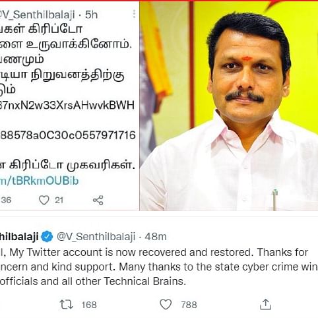Open the photo of man in white shirt
Screen dimensions: 318x318
229,106
